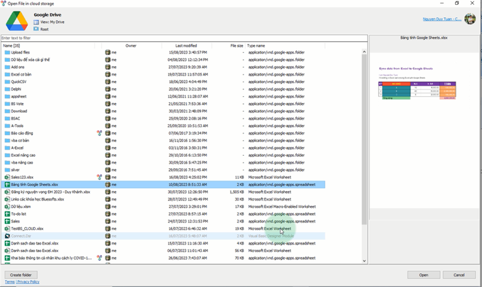The width and height of the screenshot is (482, 287).
Task: Click the Excel icon of Dữ liệu.xlsm
Action: 7,207
